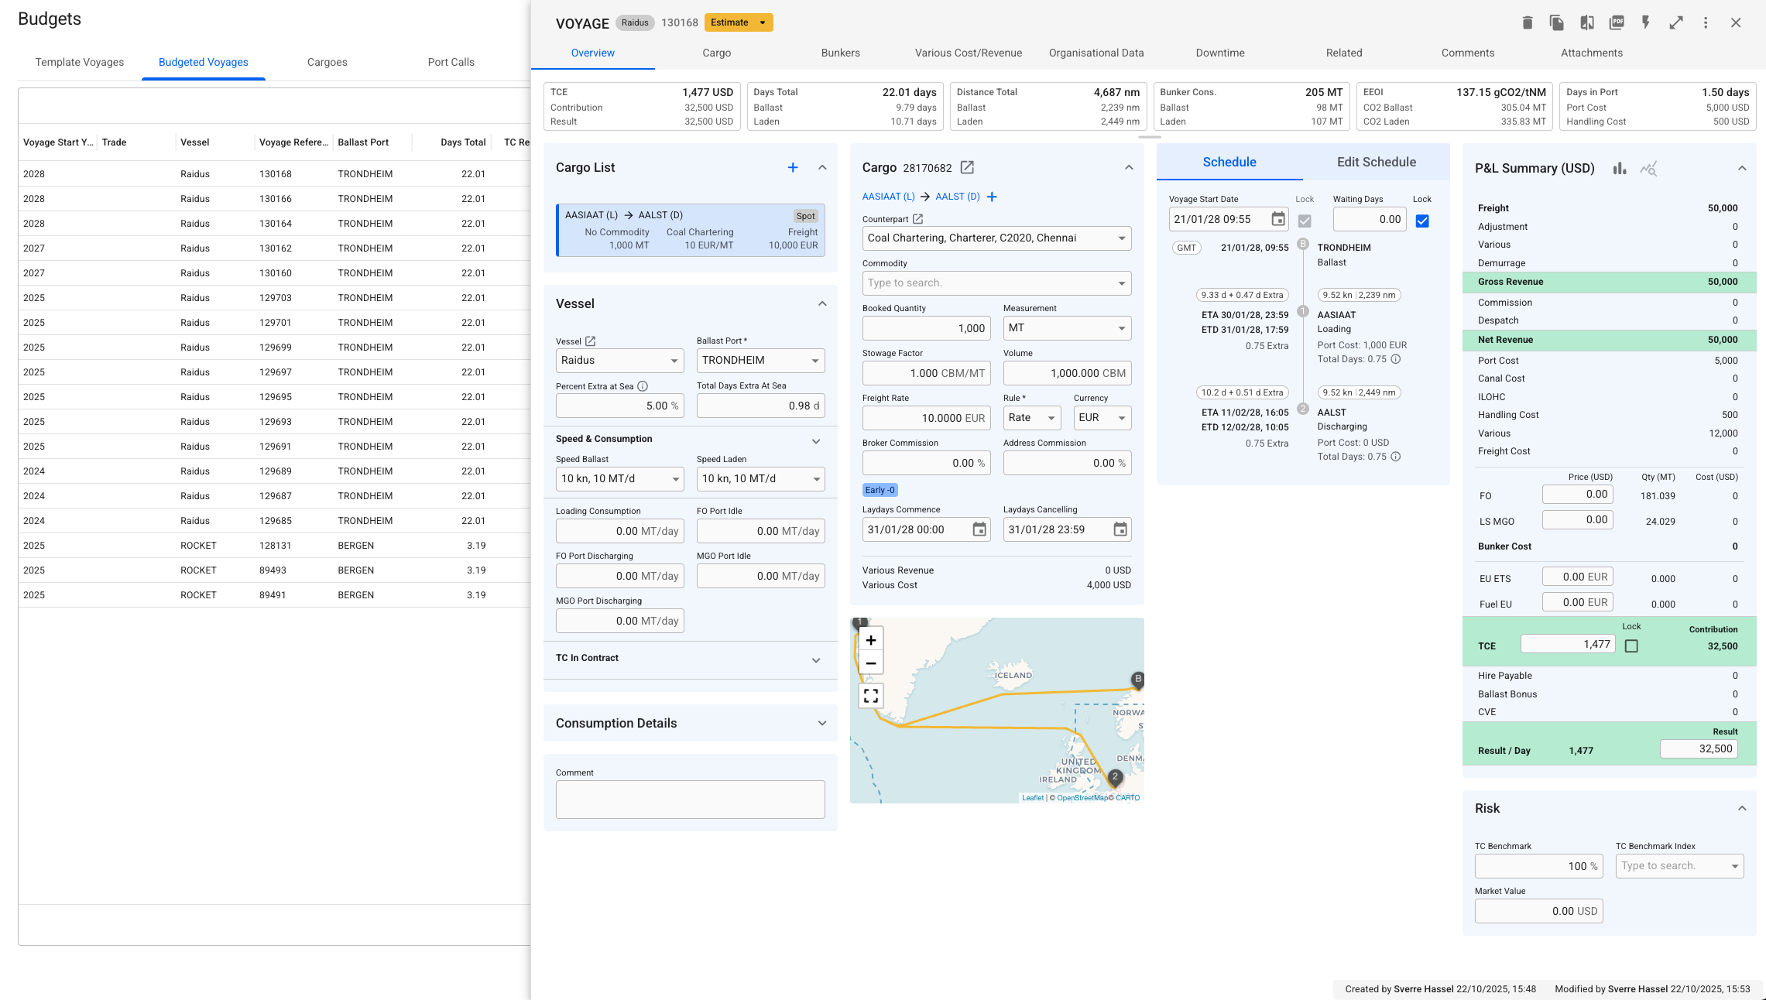
Task: Click the AASIAAT (L) port link
Action: click(888, 197)
